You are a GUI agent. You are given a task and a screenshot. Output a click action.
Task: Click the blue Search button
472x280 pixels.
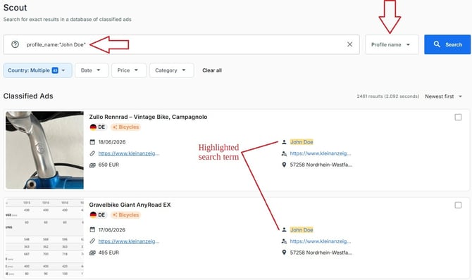click(447, 44)
